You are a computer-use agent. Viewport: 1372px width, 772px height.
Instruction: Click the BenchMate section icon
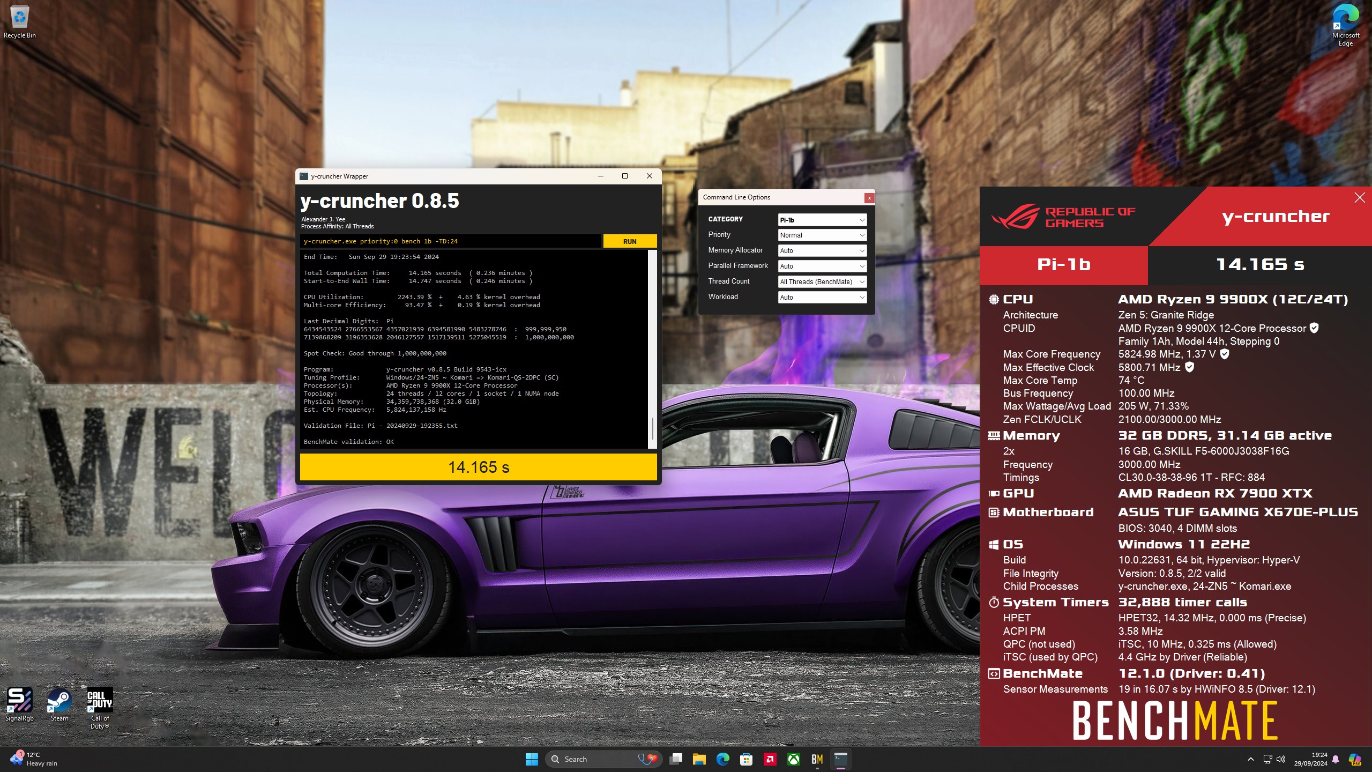pos(994,674)
